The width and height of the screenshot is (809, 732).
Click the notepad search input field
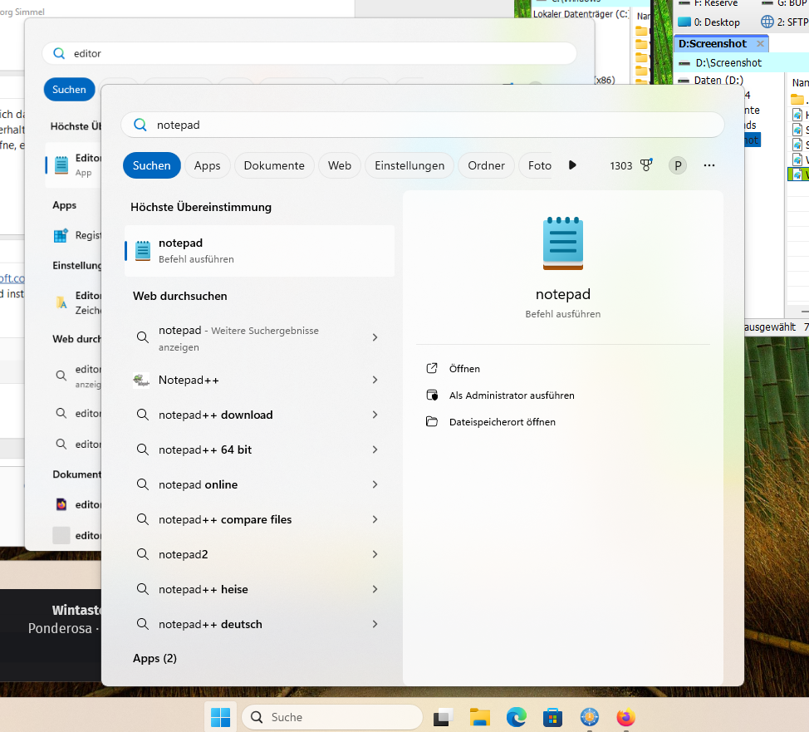tap(422, 125)
